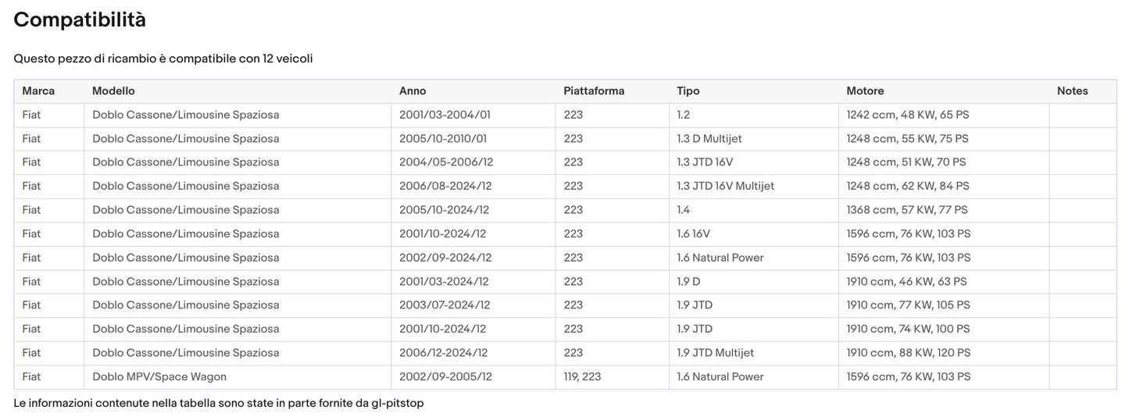This screenshot has height=417, width=1129.
Task: Click the 2001/03-2004/01 year cell
Action: (445, 115)
